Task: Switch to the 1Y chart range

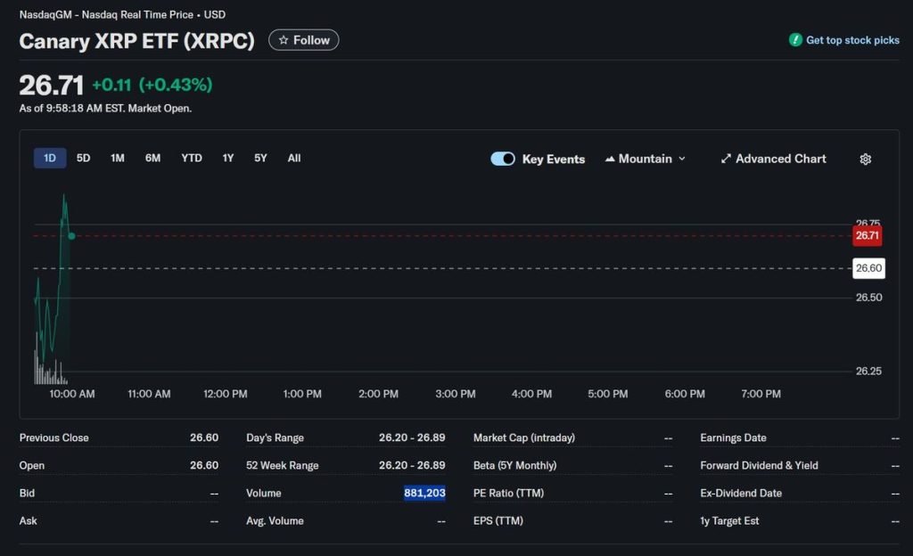Action: [228, 159]
